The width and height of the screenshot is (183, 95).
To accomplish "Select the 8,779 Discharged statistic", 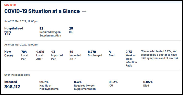I will tap(95, 54).
